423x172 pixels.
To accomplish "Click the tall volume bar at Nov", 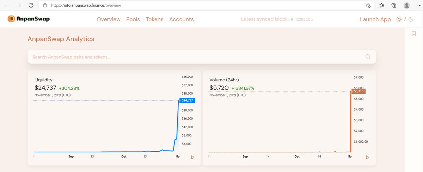I will click(x=351, y=122).
